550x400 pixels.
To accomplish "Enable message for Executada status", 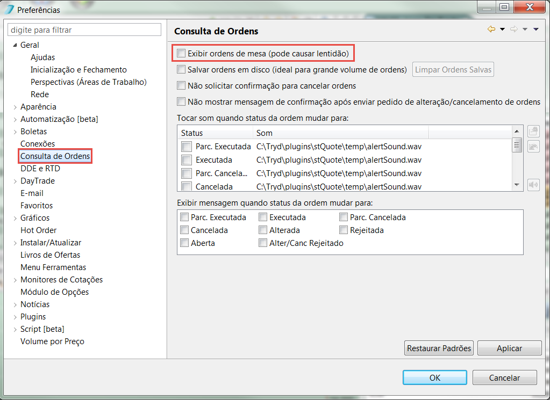I will coord(263,217).
